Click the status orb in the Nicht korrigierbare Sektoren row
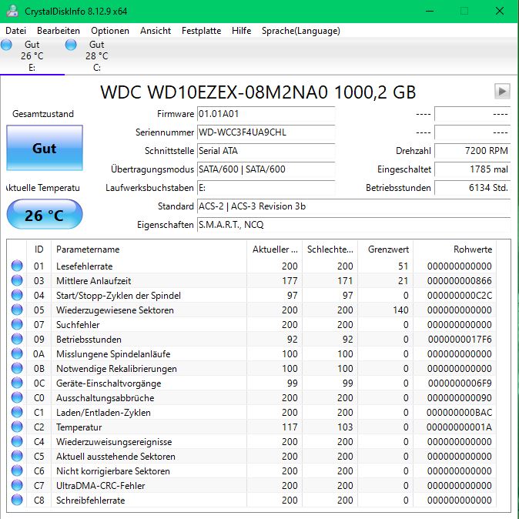 17,470
